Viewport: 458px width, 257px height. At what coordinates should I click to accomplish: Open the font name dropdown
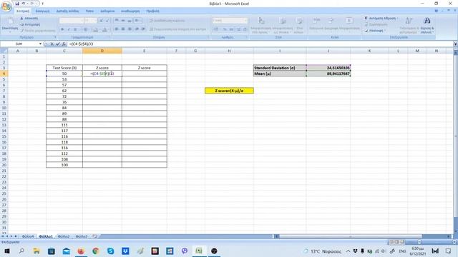[x=82, y=21]
